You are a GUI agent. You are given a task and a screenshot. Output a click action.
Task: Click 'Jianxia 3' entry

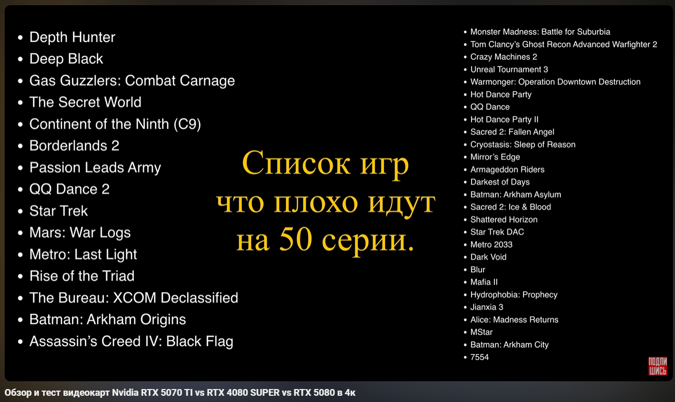(487, 307)
